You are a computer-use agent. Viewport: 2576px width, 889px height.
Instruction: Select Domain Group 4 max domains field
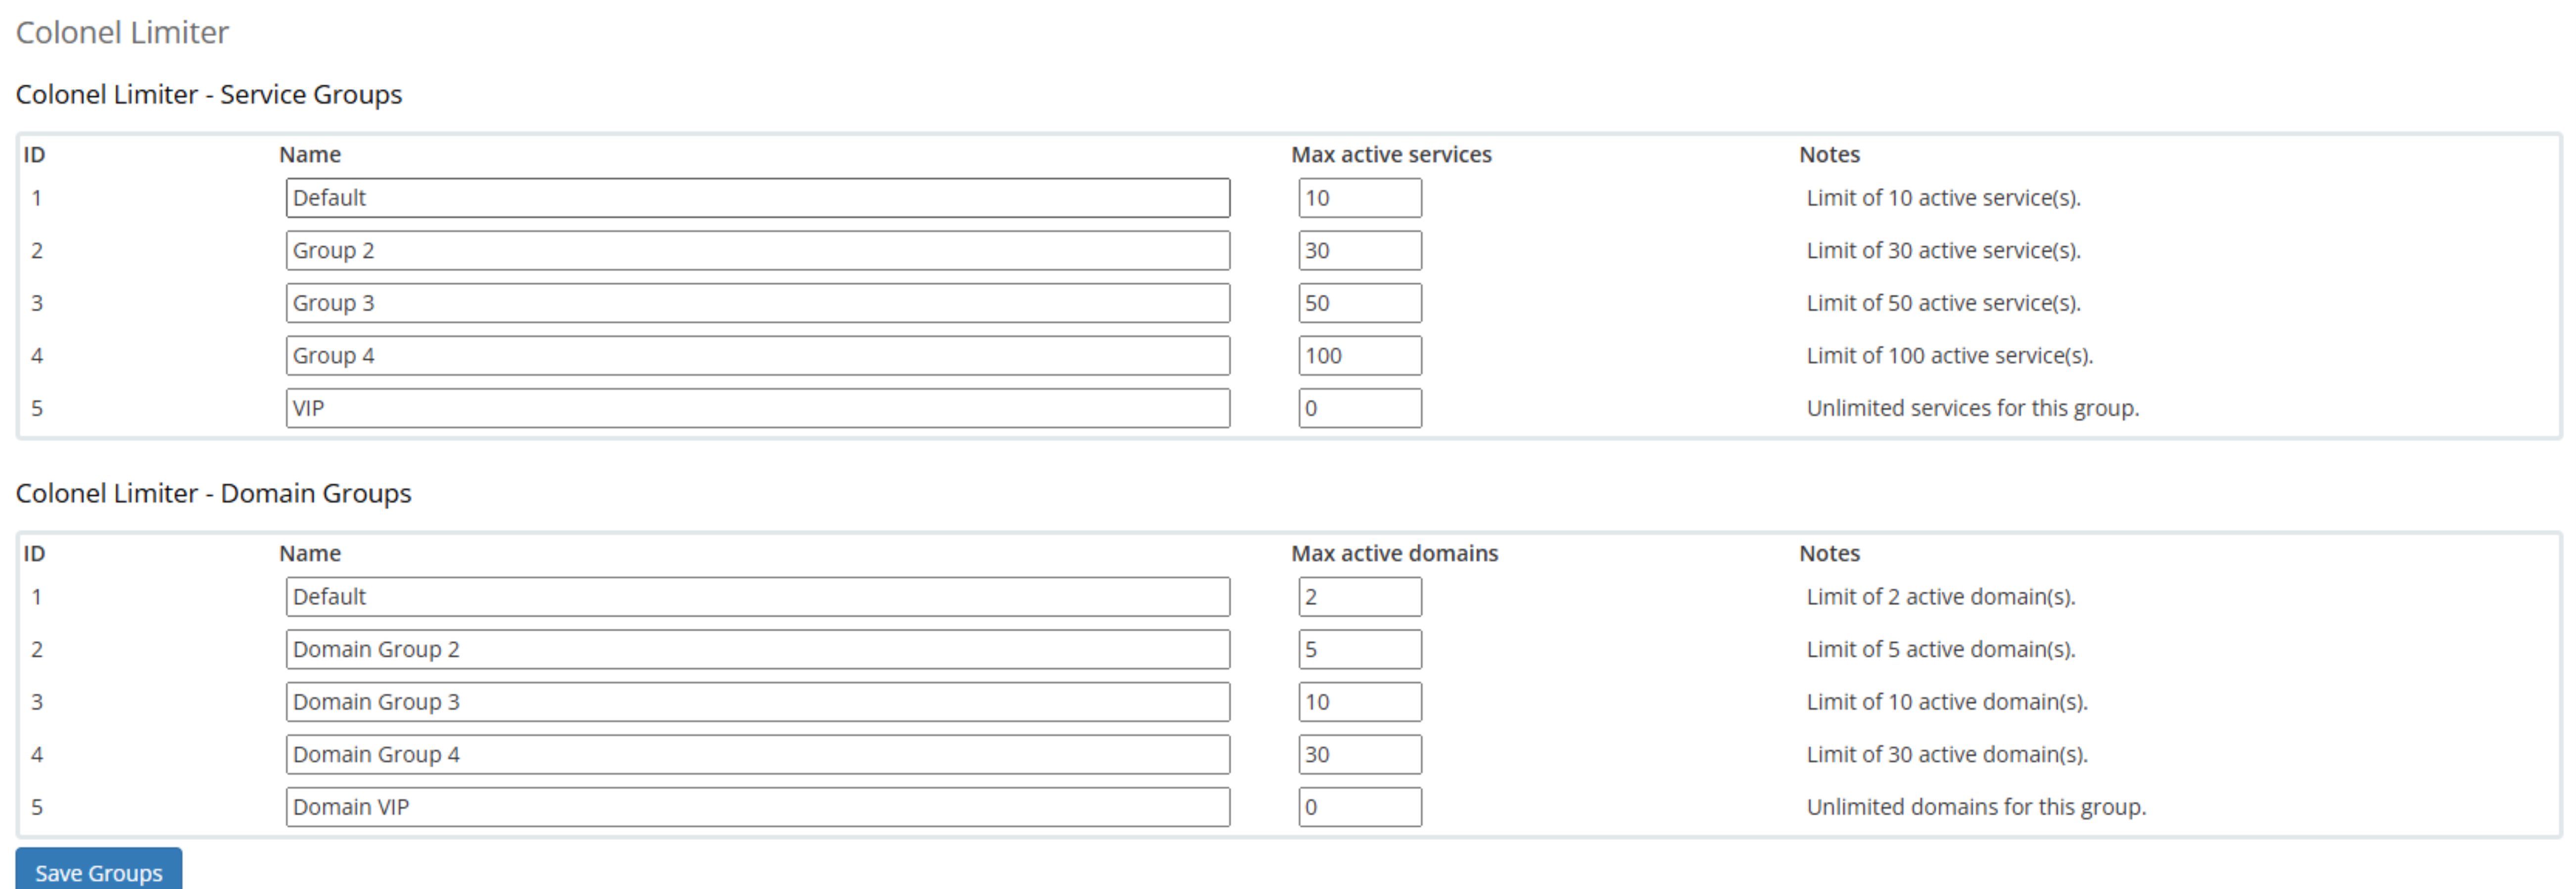(x=1359, y=755)
